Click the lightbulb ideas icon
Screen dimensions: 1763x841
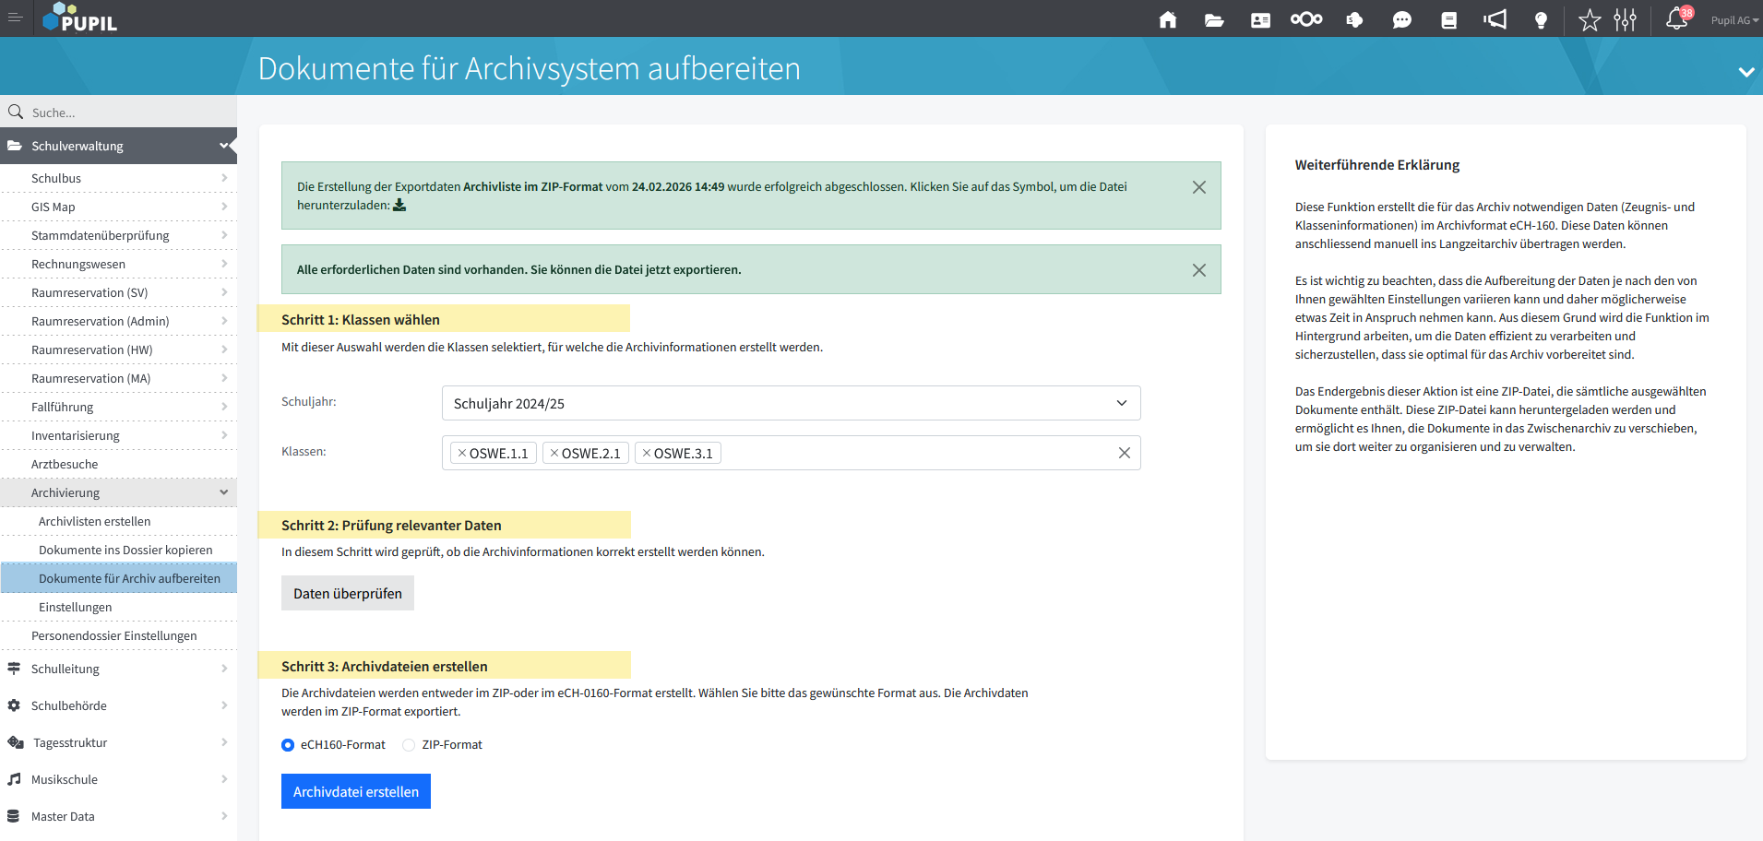1540,19
